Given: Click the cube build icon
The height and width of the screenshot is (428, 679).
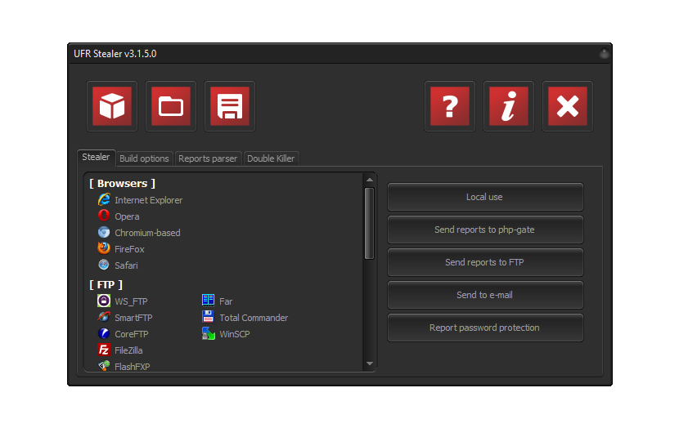Looking at the screenshot, I should coord(112,106).
